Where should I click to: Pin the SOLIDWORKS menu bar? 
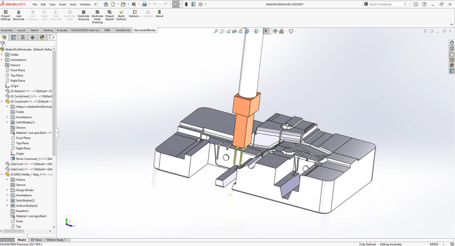(x=96, y=5)
